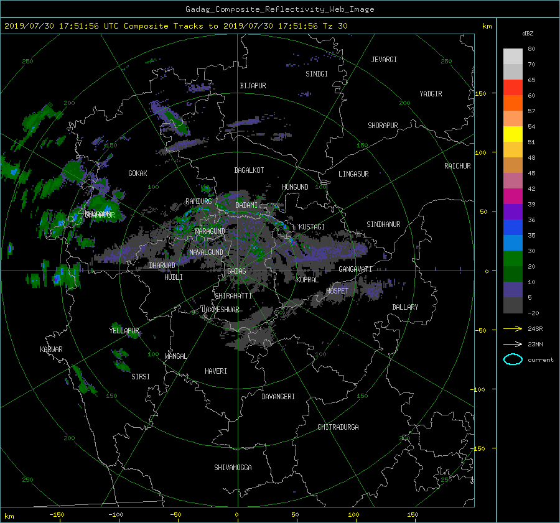Click the KOPPAL city label
Screen dimensions: 560x523
[307, 280]
